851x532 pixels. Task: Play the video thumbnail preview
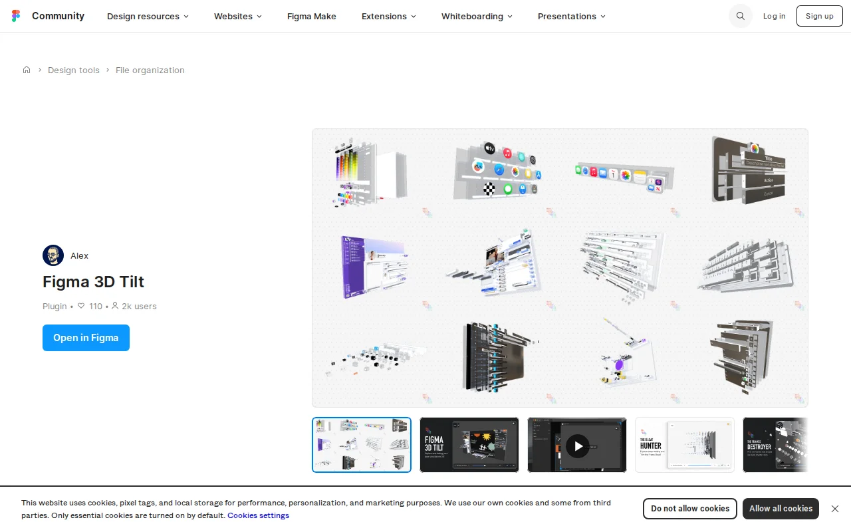click(x=577, y=445)
